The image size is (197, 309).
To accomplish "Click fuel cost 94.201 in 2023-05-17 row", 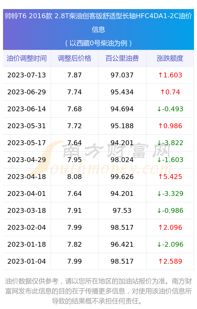I will point(122,143).
